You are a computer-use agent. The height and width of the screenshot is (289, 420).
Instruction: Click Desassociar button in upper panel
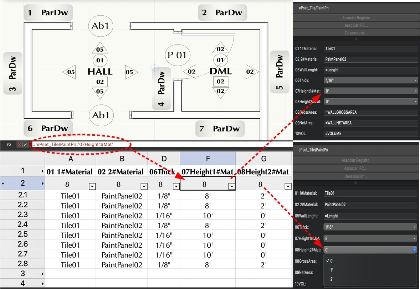tap(356, 33)
